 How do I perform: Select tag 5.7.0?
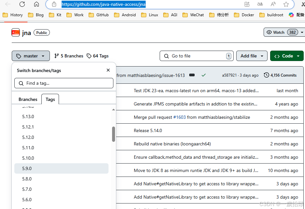coord(61,189)
